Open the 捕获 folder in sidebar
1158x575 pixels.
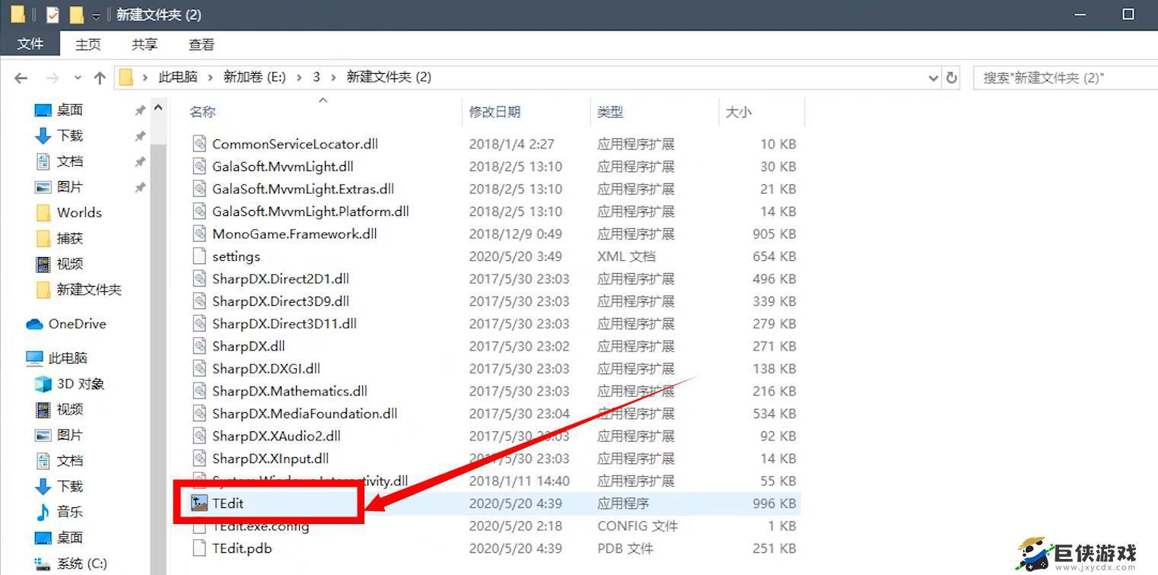(x=69, y=238)
